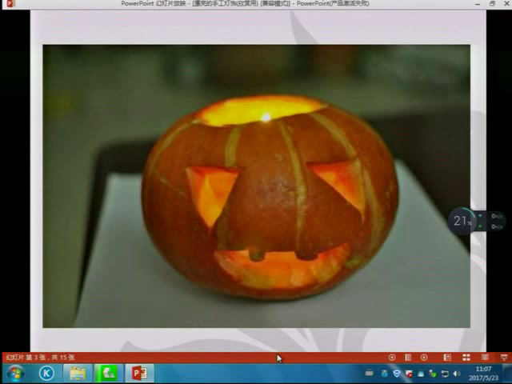Click the USB device tray icon
Image resolution: width=512 pixels, height=384 pixels.
(384, 374)
